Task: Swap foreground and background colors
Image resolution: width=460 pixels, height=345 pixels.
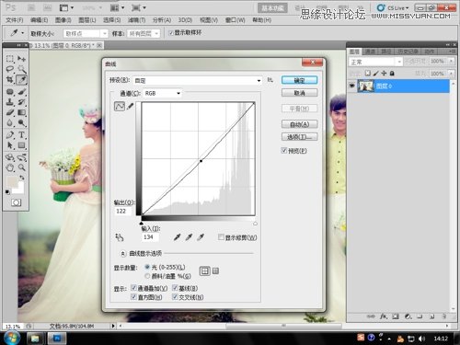Action: pos(22,178)
